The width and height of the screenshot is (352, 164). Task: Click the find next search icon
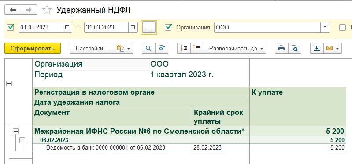[x=162, y=48]
